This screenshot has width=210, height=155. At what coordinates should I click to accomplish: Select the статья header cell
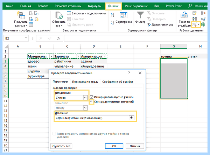coord(197,56)
